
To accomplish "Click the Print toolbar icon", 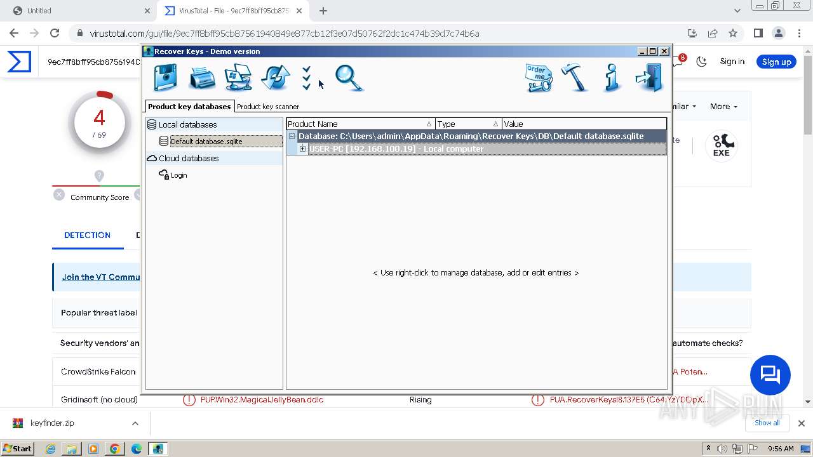I will tap(203, 78).
